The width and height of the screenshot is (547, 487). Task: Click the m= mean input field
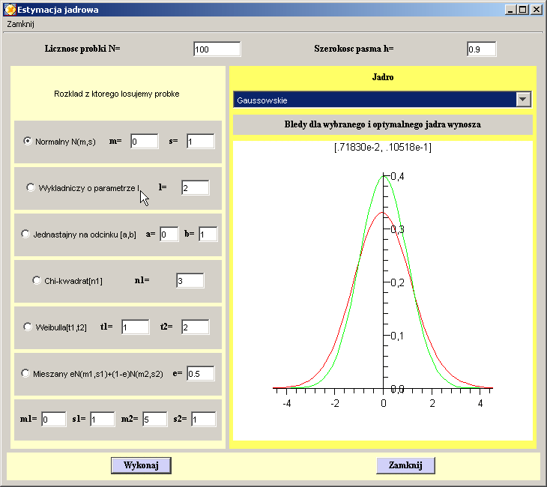pyautogui.click(x=145, y=142)
